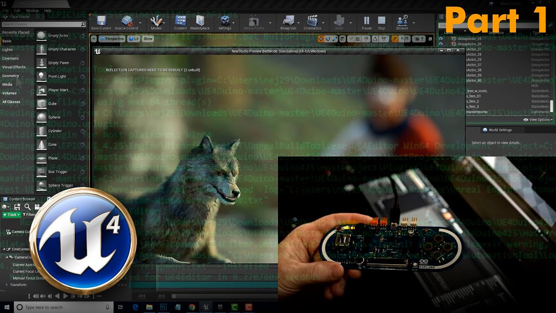Open the Perspective view type dropdown
This screenshot has height=313, width=556.
click(112, 39)
